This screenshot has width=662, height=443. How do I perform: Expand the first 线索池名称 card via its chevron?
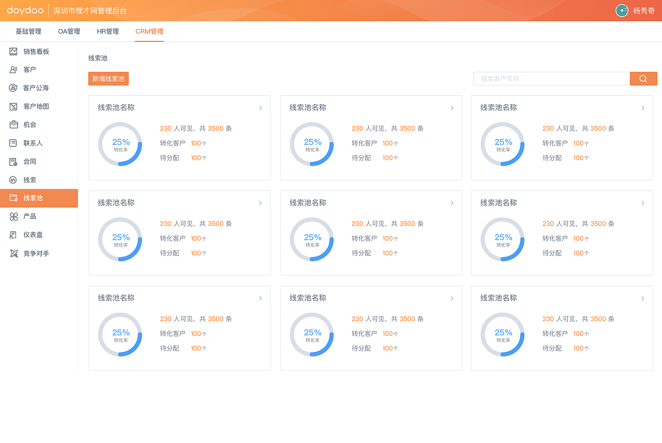[x=260, y=108]
